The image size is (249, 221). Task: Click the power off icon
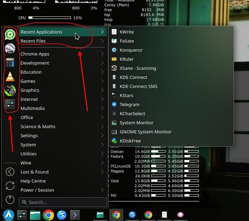coord(10,200)
